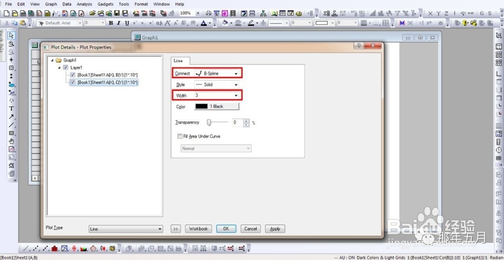Open the 1 Black color picker

[217, 106]
